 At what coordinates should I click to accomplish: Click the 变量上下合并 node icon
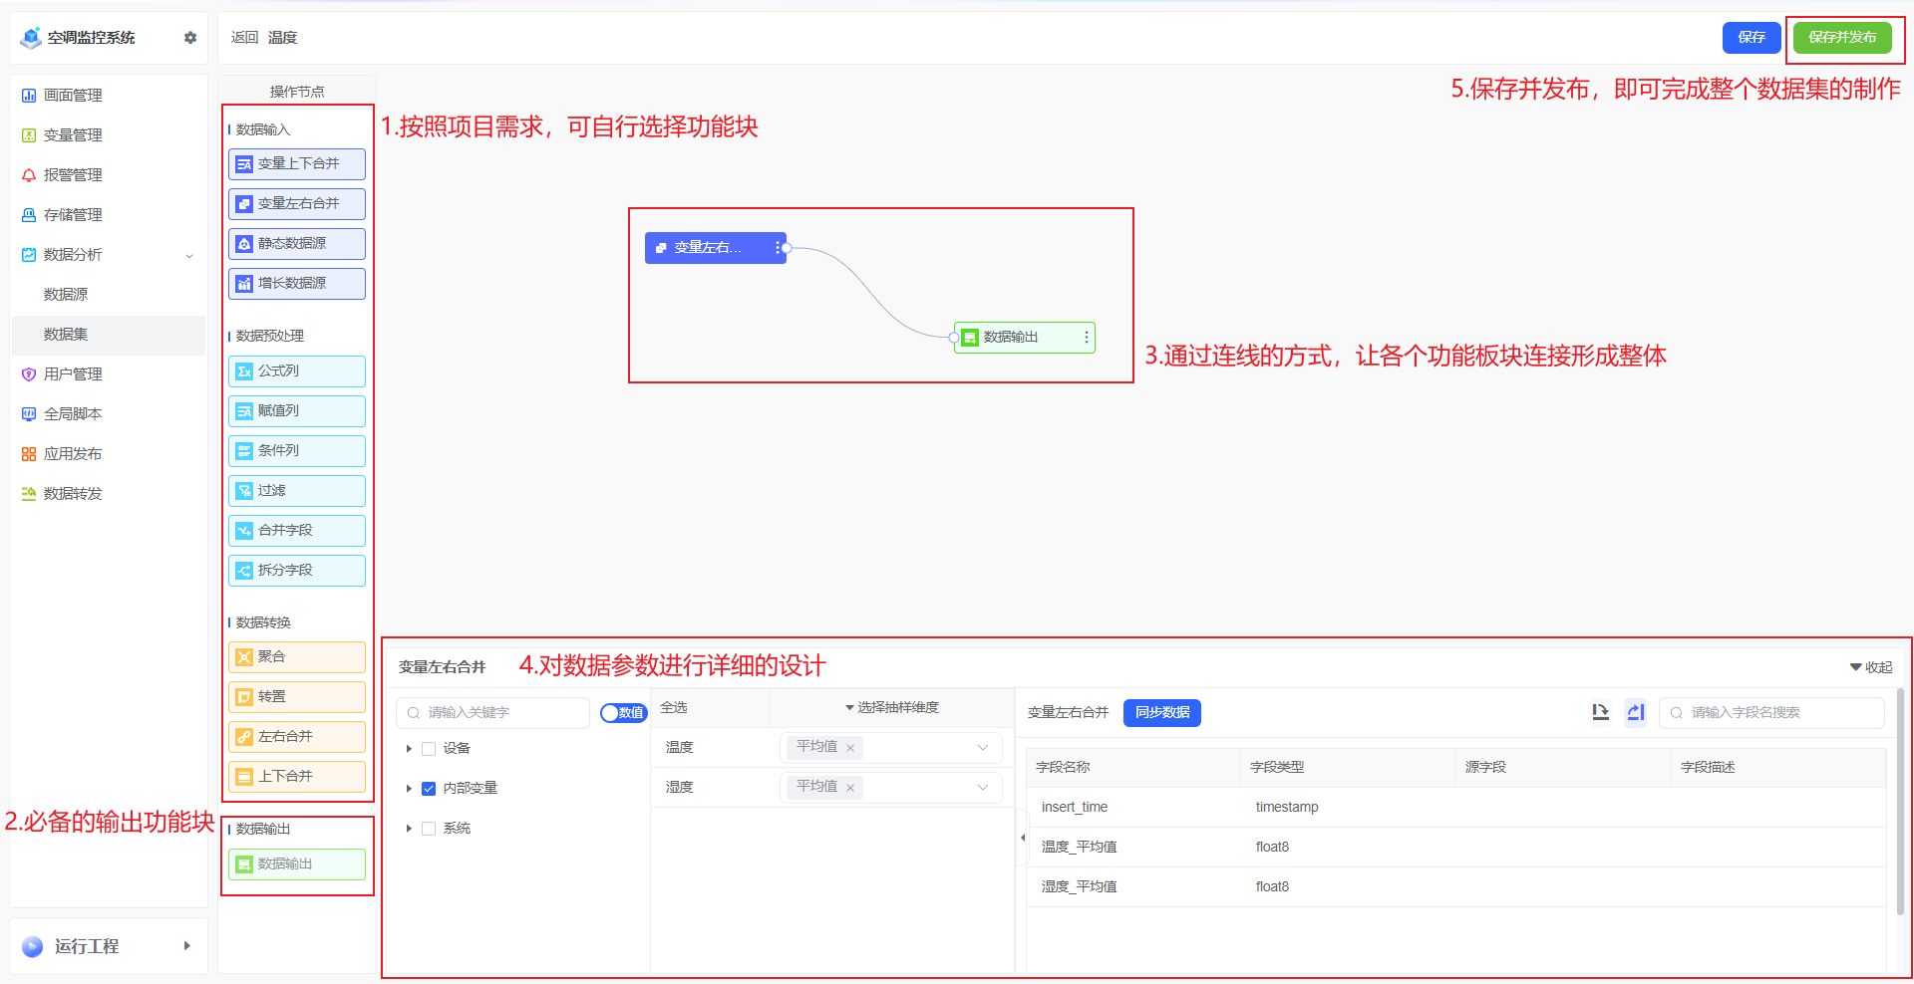(244, 164)
